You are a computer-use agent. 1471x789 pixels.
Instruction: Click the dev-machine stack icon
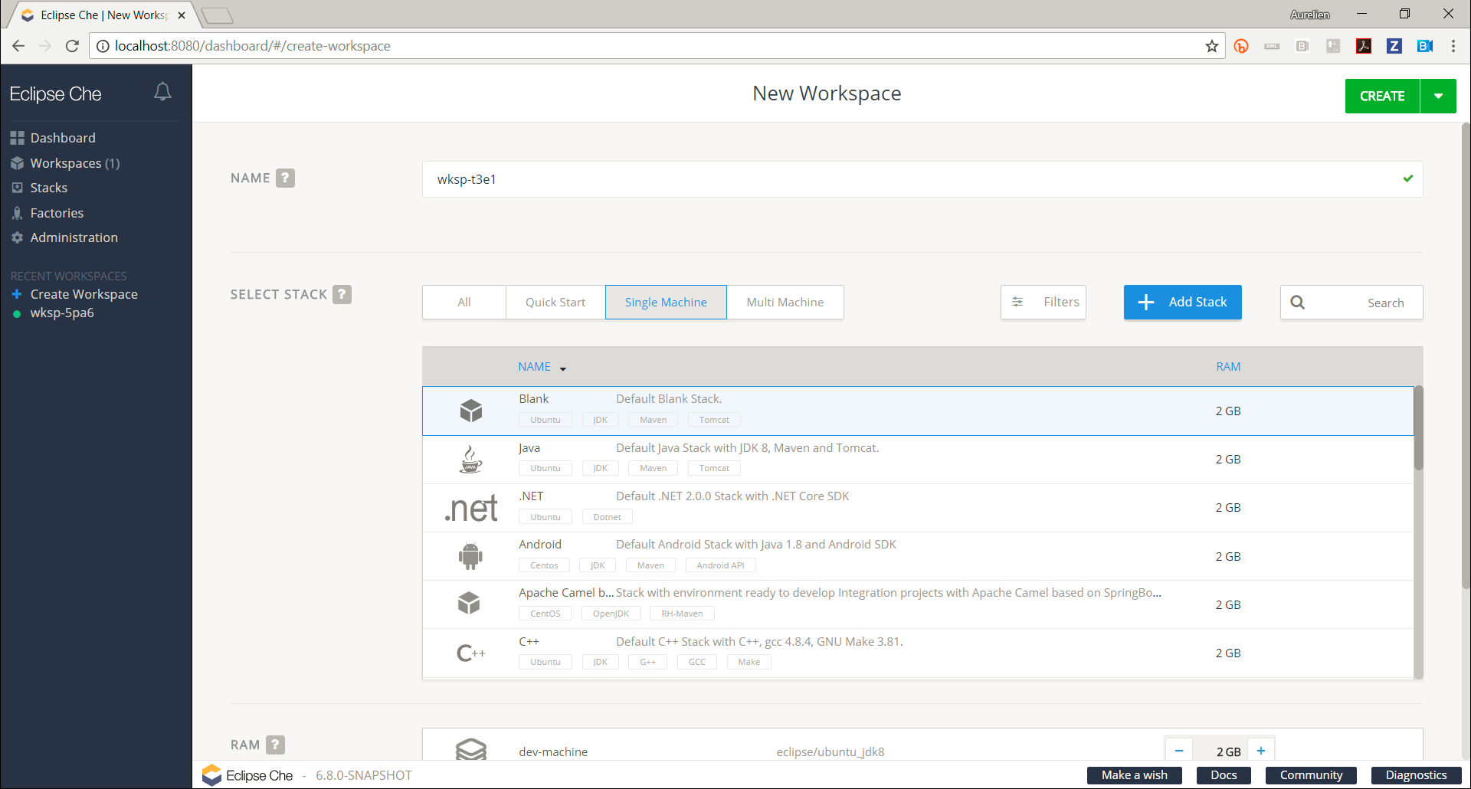point(471,749)
